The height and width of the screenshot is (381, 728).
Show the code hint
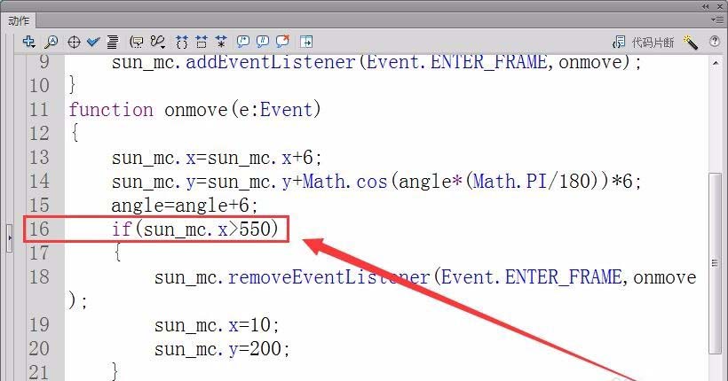pyautogui.click(x=137, y=43)
